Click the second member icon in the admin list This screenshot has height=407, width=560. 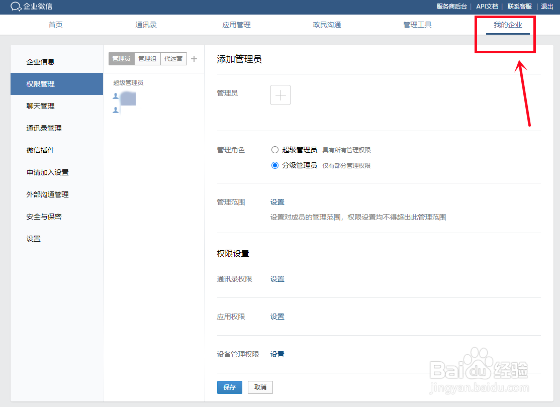coord(116,110)
